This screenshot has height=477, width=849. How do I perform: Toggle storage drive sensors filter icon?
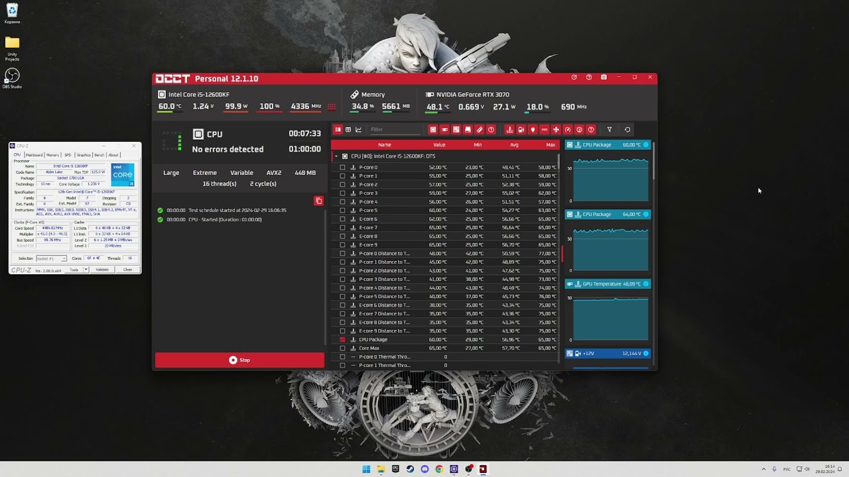(468, 130)
